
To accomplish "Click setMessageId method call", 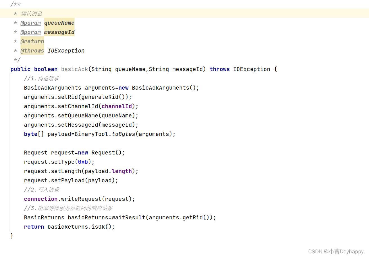I will 78,125.
